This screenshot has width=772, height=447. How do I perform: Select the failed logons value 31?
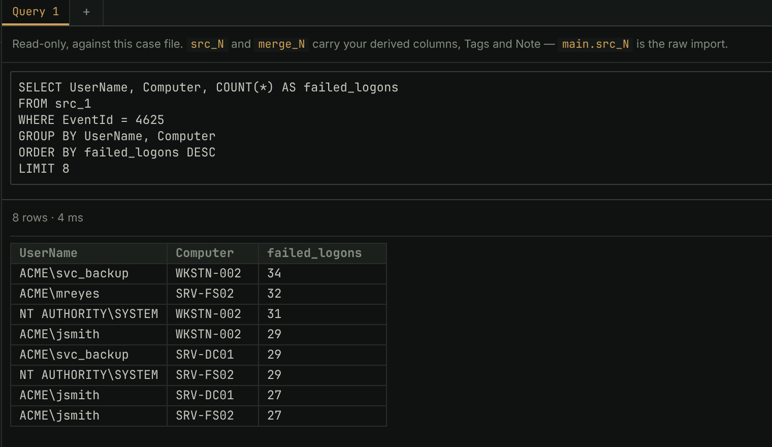click(x=323, y=314)
